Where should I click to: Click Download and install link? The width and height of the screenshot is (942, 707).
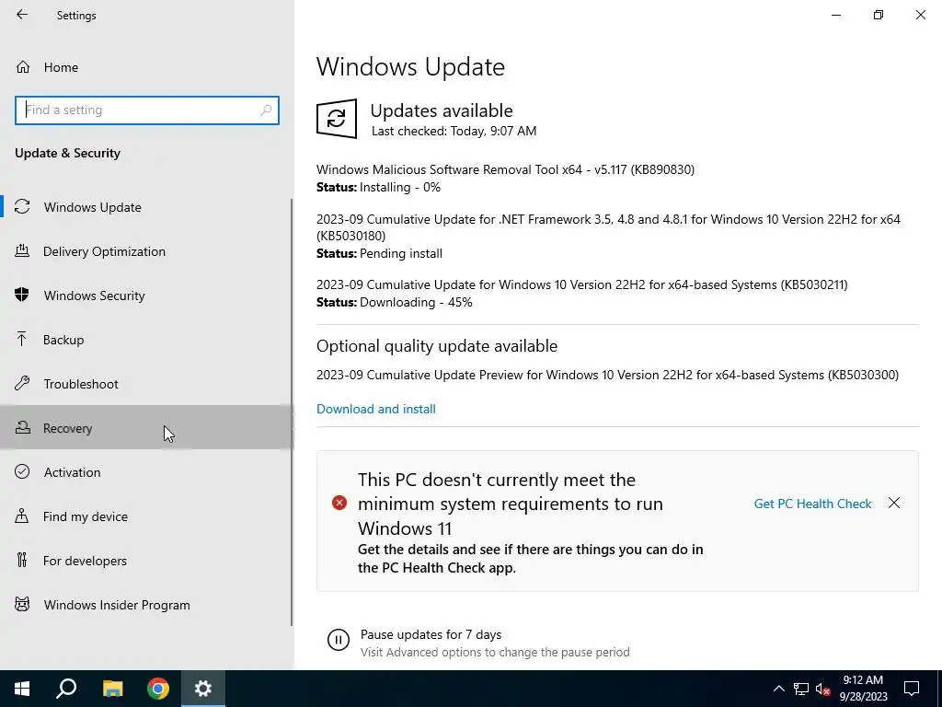(x=376, y=409)
